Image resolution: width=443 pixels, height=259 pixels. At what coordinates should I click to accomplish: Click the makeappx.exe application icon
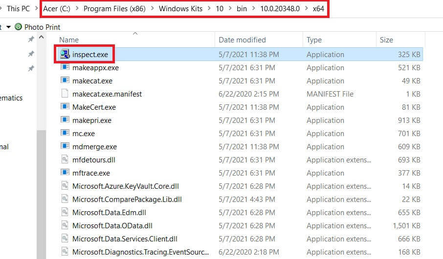click(x=65, y=67)
